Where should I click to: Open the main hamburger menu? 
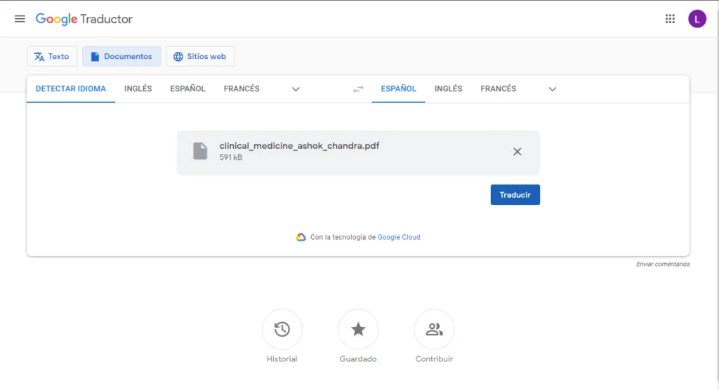20,19
